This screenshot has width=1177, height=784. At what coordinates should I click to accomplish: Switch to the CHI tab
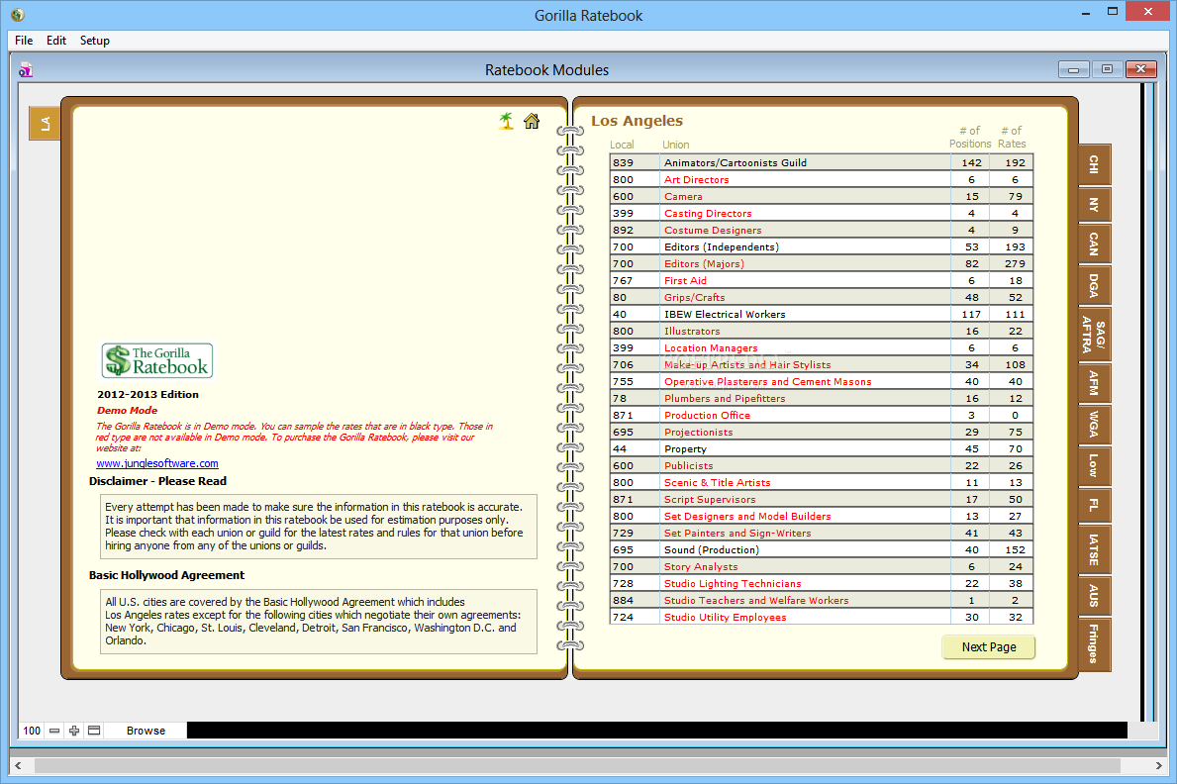(x=1095, y=164)
